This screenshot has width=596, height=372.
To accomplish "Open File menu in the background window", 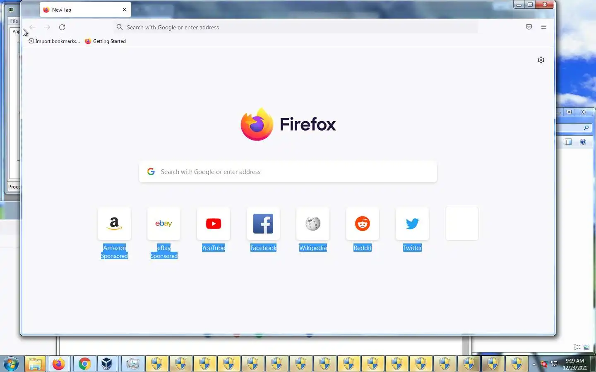I will (14, 21).
